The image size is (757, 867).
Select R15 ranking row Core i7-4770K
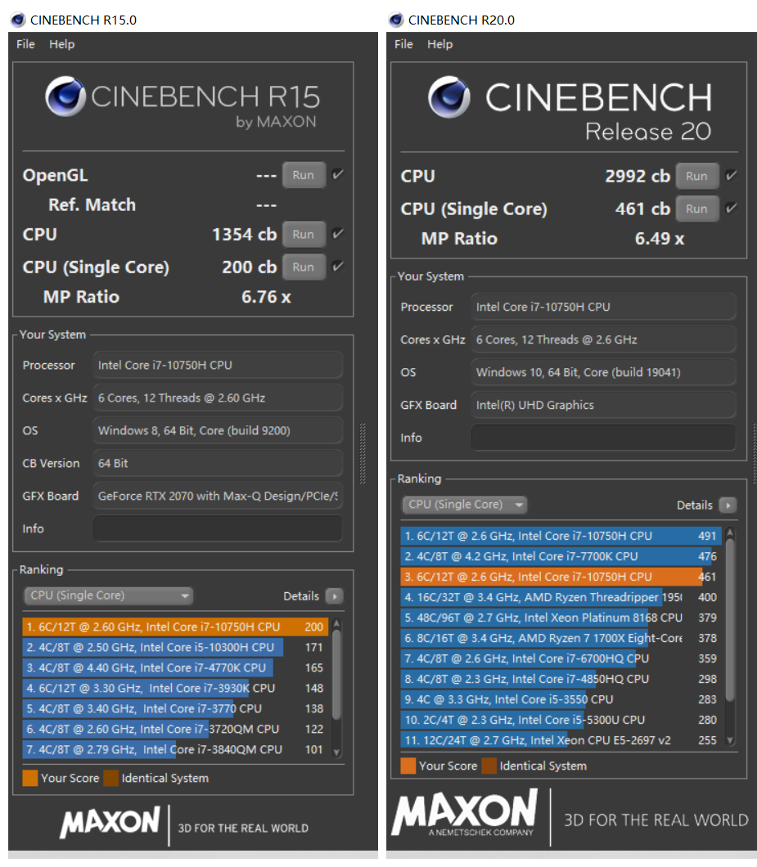pos(175,668)
